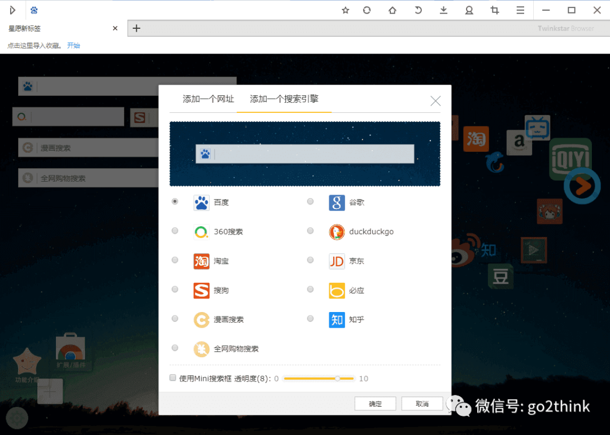Click the bookmark star icon in toolbar

click(345, 11)
